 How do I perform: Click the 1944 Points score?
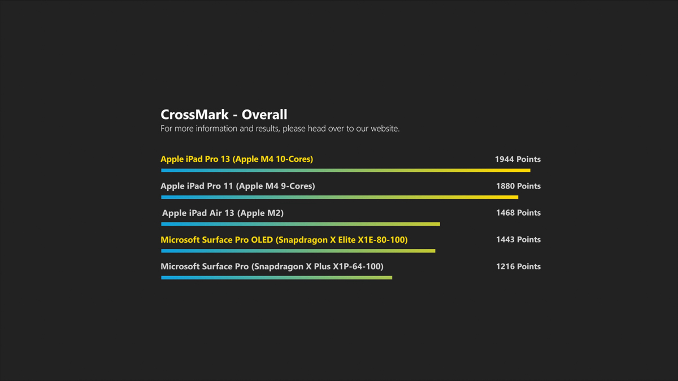point(518,159)
